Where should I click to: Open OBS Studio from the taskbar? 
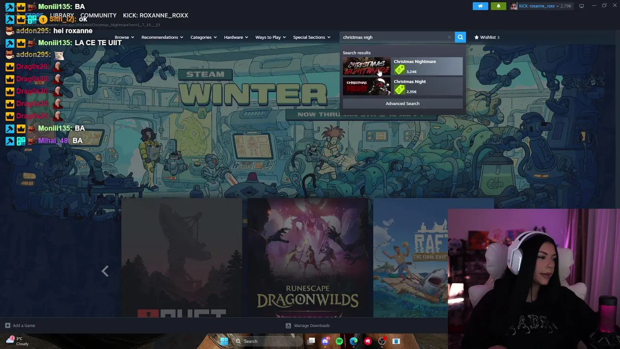pos(382,341)
